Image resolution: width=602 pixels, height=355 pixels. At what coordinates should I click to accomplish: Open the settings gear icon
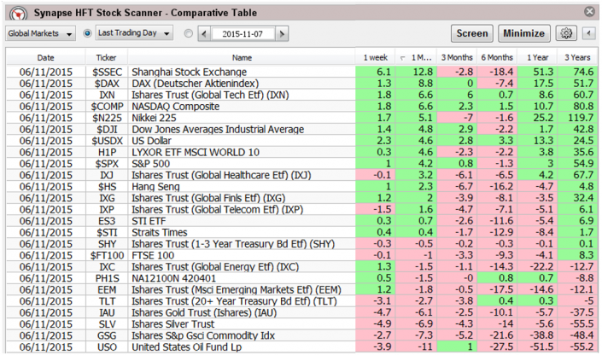564,33
